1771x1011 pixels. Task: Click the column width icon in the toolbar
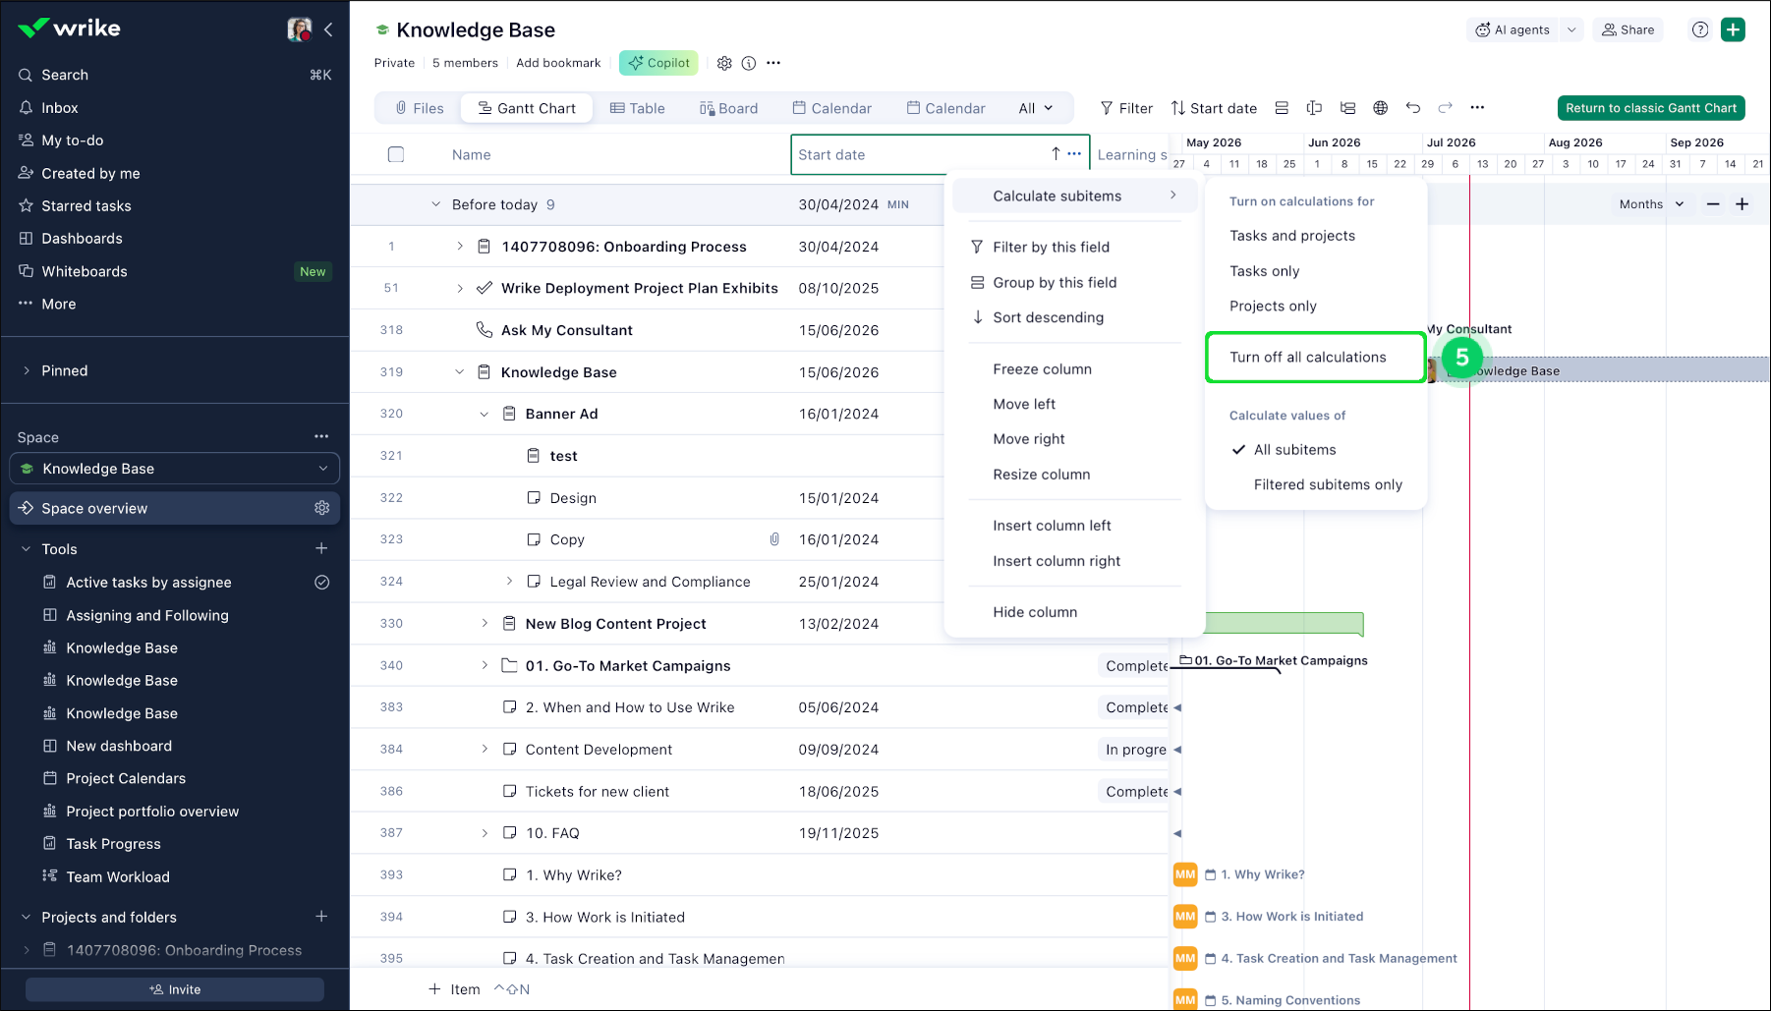coord(1314,108)
